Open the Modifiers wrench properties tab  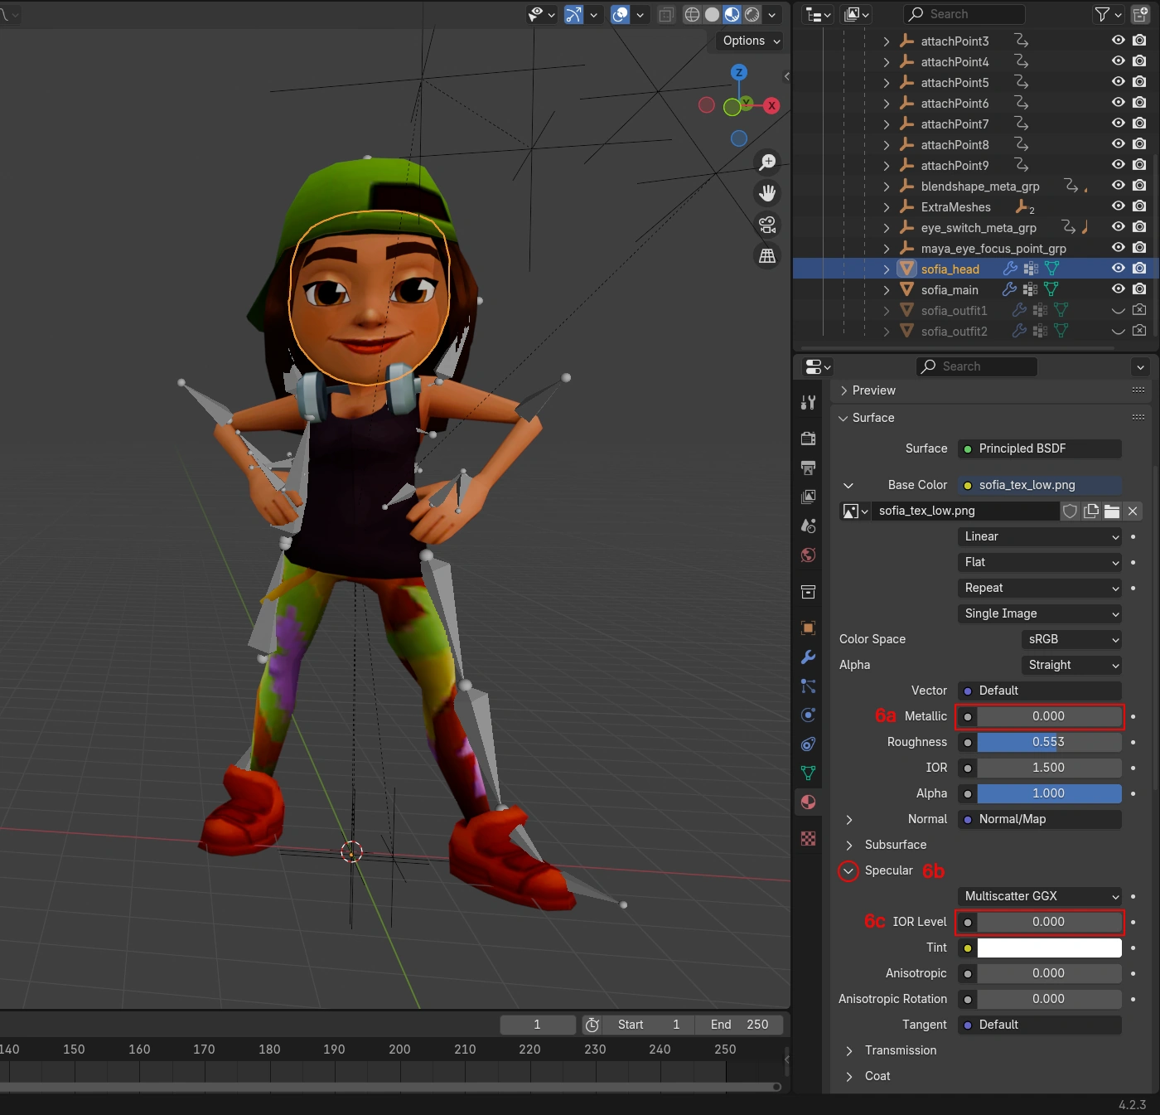[808, 657]
